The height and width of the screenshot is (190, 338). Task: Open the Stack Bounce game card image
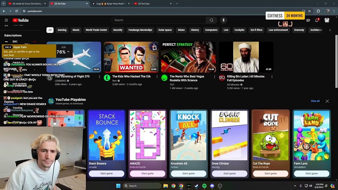(106, 135)
